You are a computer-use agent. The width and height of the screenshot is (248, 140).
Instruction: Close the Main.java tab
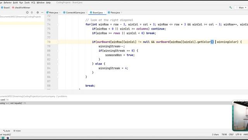click(60, 12)
